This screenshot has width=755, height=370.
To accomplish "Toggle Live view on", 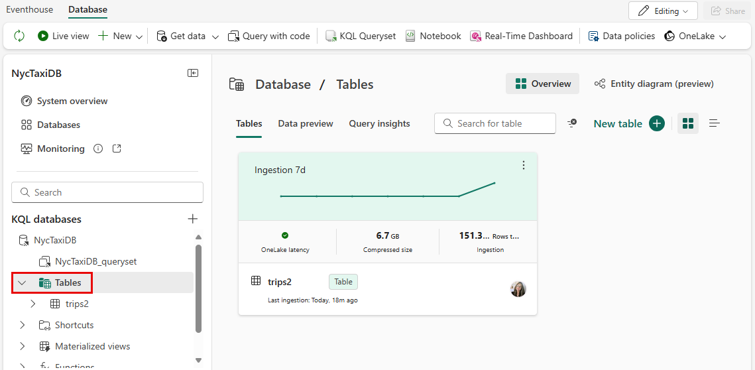I will point(64,36).
